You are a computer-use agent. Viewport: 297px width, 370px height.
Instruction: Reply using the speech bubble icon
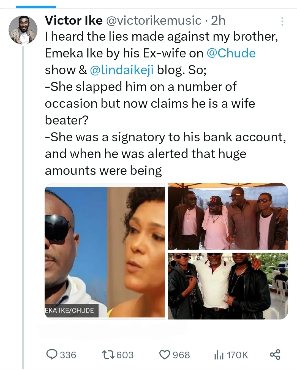point(51,355)
